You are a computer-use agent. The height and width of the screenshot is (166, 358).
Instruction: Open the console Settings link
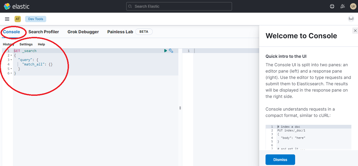coord(26,44)
